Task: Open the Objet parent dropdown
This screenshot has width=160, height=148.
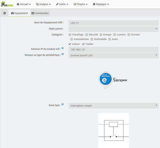Action: click(x=113, y=29)
